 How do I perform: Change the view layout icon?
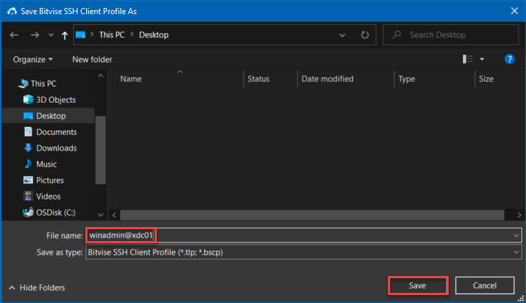coord(467,59)
